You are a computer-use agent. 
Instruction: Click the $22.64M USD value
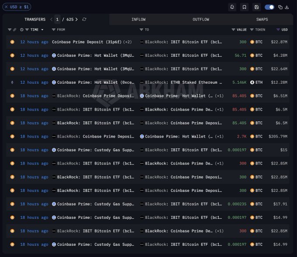click(279, 69)
